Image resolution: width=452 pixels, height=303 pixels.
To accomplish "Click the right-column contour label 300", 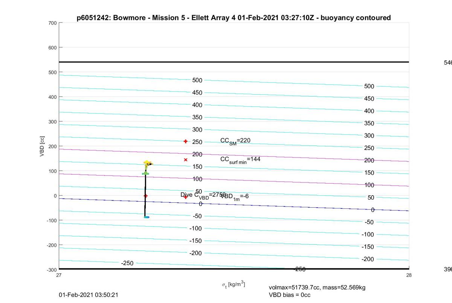I will [369, 136].
